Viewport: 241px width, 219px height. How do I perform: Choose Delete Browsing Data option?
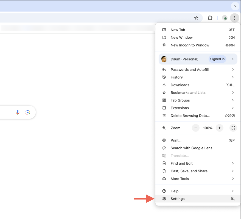click(190, 116)
